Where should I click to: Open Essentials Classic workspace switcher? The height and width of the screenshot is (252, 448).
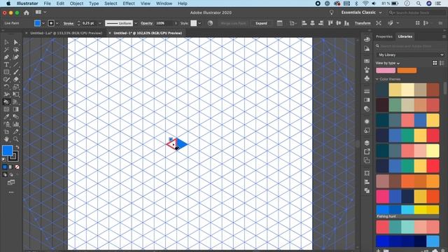[361, 13]
